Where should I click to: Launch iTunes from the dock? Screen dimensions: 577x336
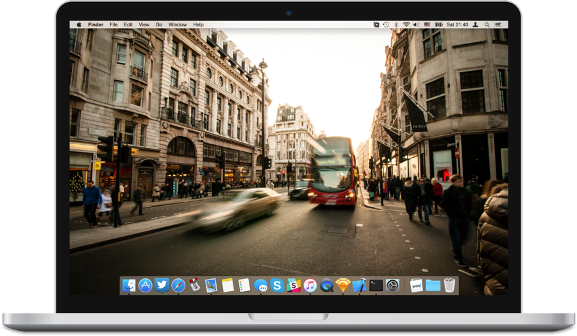(310, 285)
